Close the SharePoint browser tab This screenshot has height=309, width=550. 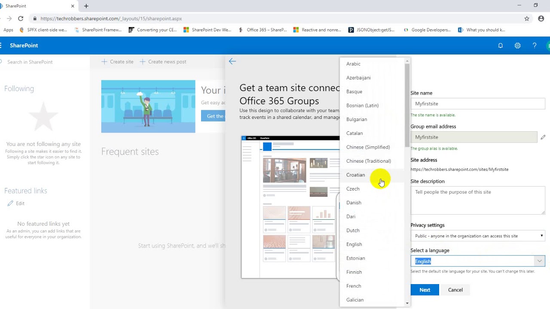coord(73,6)
